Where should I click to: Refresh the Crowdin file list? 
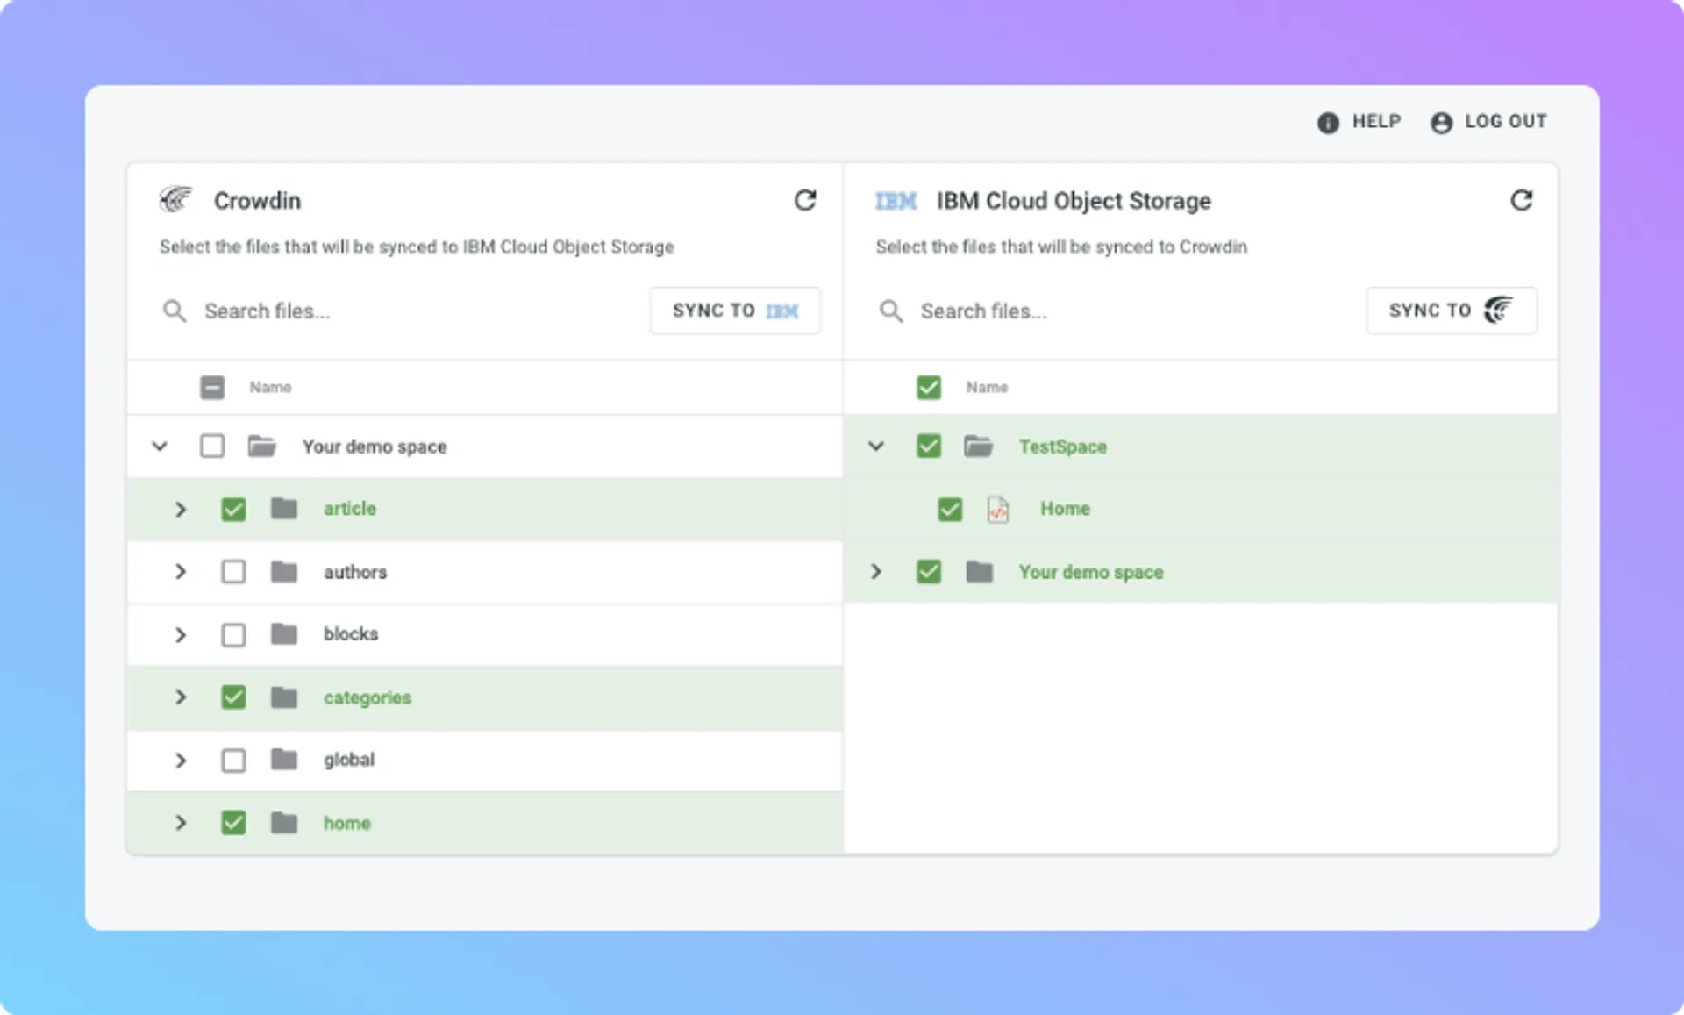coord(805,200)
